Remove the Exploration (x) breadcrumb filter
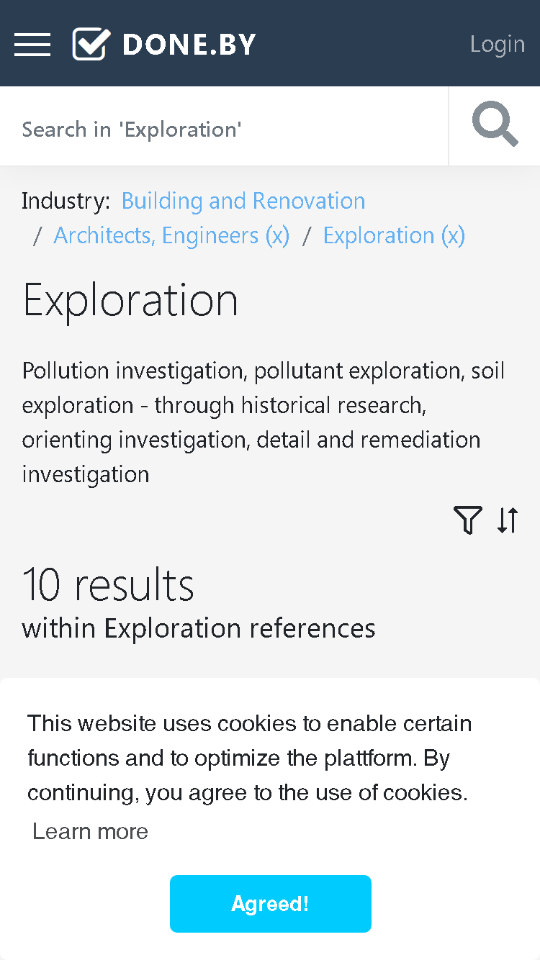The image size is (540, 960). (394, 235)
